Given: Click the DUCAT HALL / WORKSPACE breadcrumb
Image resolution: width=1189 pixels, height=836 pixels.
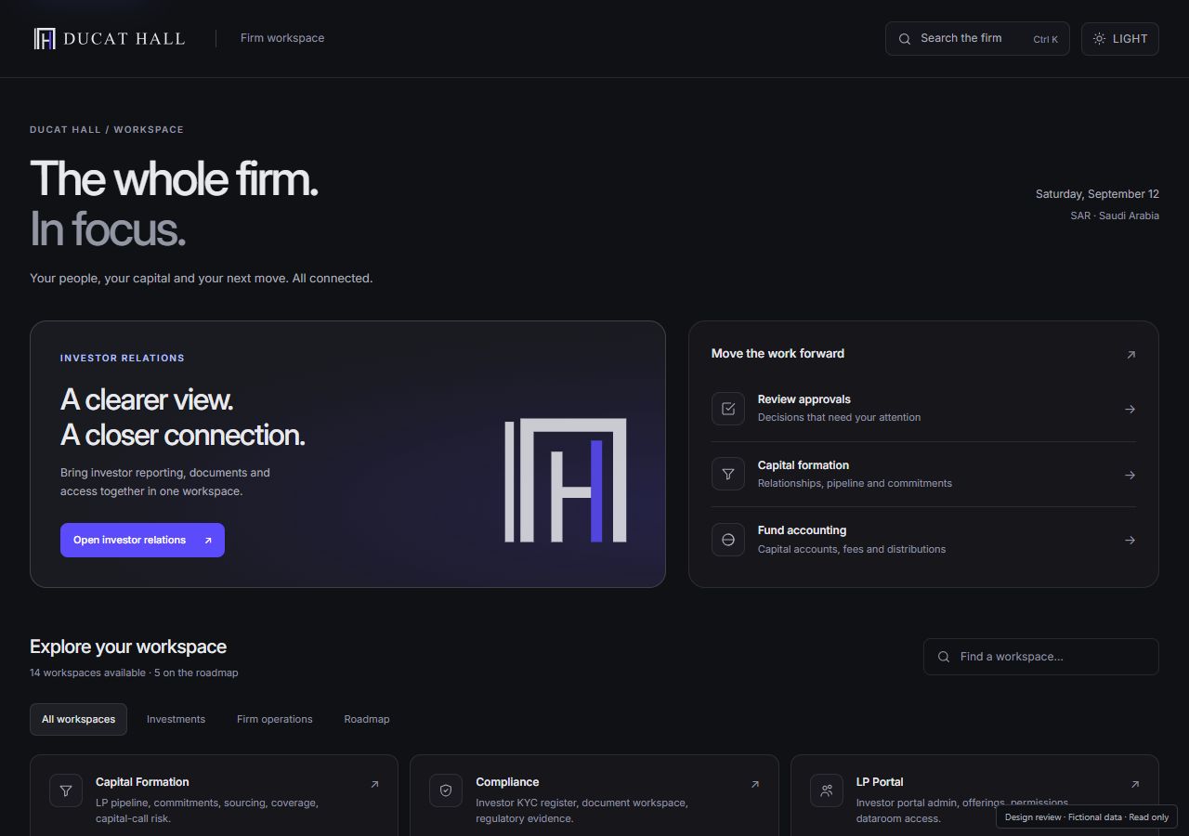Looking at the screenshot, I should coord(107,130).
